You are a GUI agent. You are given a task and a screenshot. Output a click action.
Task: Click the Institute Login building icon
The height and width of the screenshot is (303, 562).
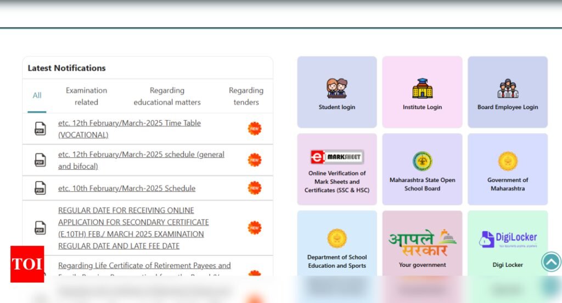click(x=422, y=88)
